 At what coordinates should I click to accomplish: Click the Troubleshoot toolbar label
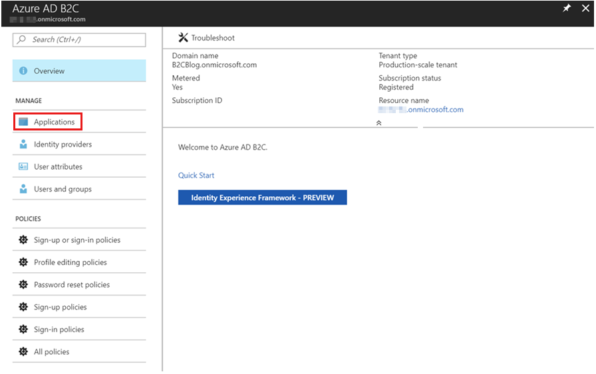click(213, 38)
